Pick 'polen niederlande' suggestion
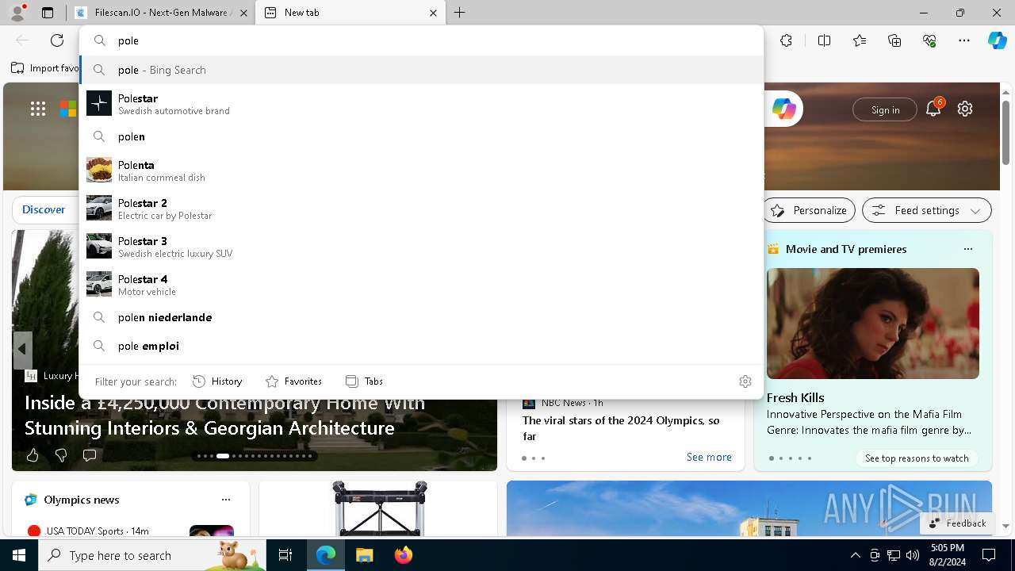This screenshot has height=571, width=1015. [422, 317]
